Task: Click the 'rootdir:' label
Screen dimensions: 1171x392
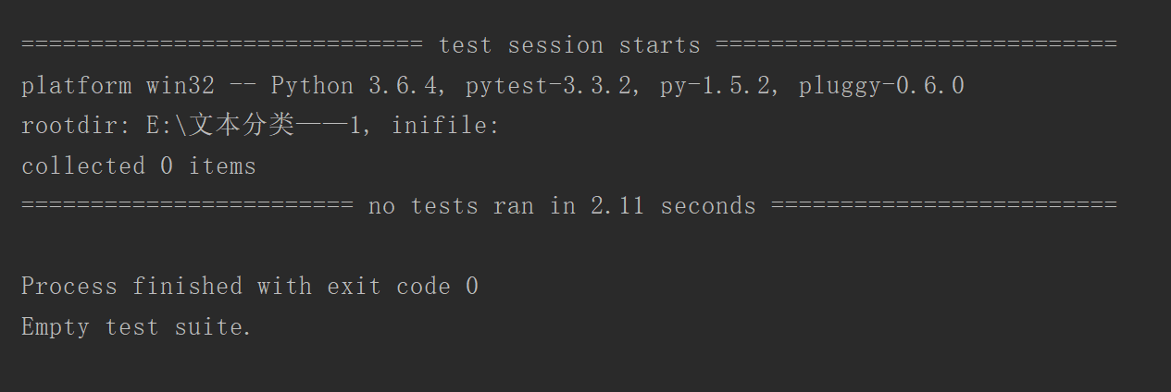Action: [76, 126]
